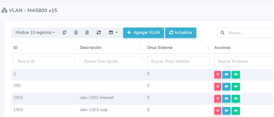Delete VLAN 1 with red X
Screen dimensions: 274x117
click(218, 75)
